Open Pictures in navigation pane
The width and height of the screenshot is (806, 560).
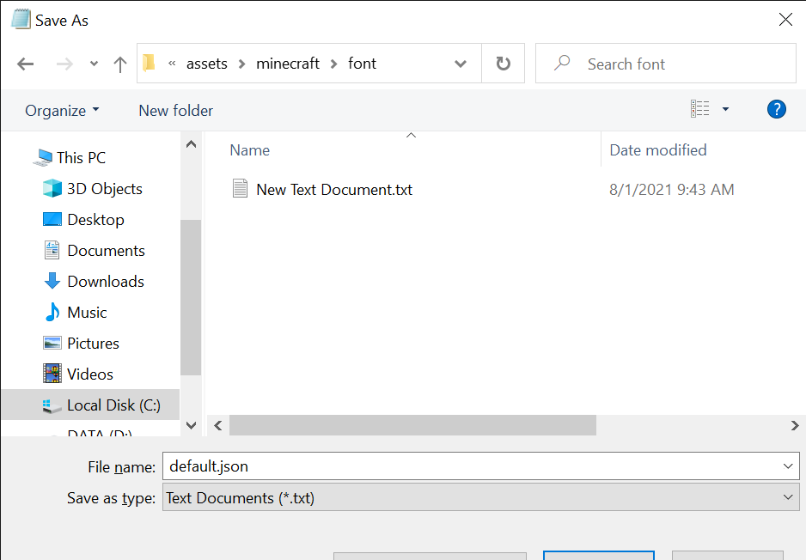(93, 344)
